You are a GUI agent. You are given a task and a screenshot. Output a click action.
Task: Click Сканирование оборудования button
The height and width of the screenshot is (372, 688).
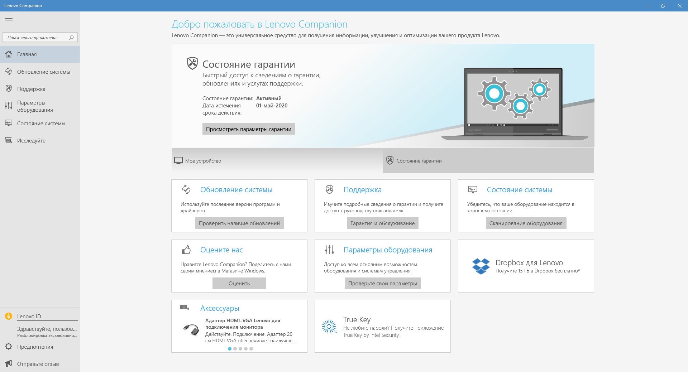pos(526,223)
